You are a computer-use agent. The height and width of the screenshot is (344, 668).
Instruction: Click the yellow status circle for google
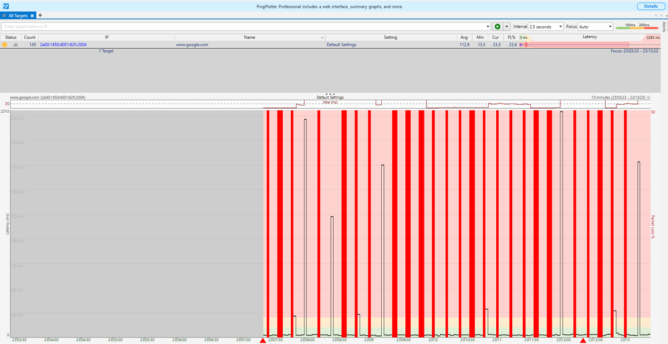coord(5,45)
